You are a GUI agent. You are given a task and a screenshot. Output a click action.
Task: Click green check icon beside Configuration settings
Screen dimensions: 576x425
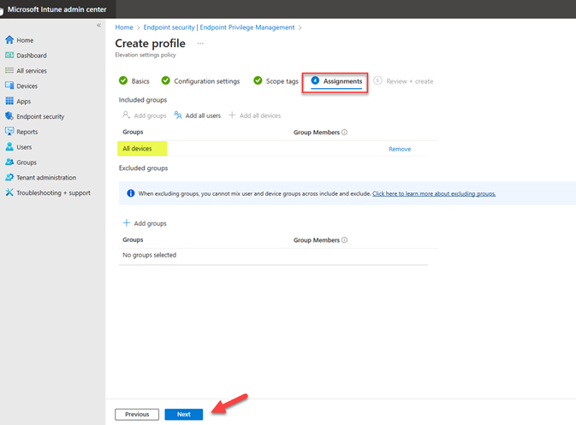[166, 80]
